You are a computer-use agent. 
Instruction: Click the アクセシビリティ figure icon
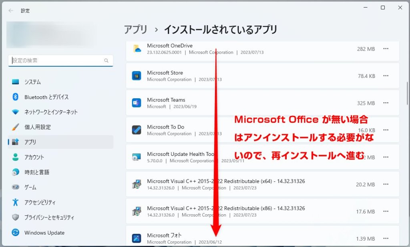coord(16,202)
